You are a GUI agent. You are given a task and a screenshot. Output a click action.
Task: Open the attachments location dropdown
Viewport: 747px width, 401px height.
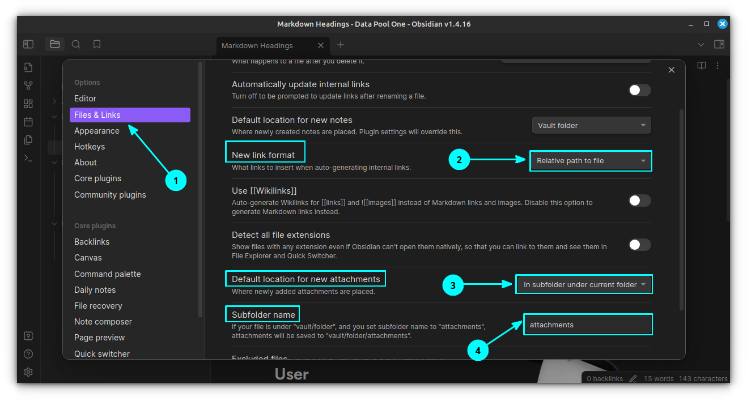click(x=584, y=284)
